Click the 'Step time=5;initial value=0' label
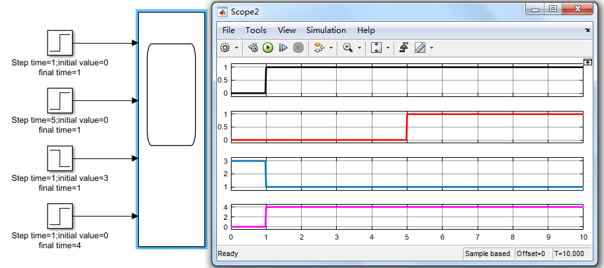 point(60,120)
